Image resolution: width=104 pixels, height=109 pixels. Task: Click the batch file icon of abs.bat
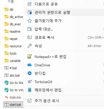[7, 75]
